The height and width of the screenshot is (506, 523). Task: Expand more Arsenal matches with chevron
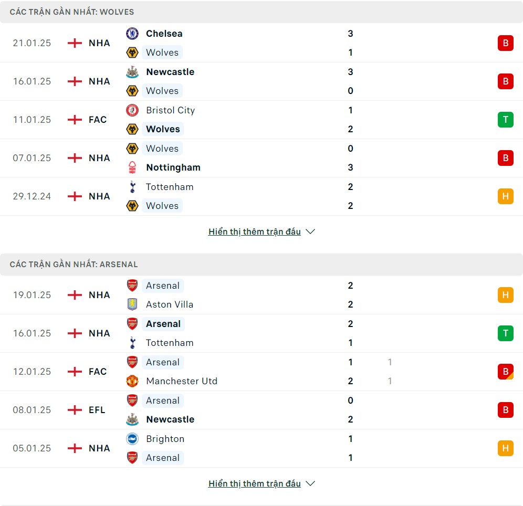[x=310, y=483]
